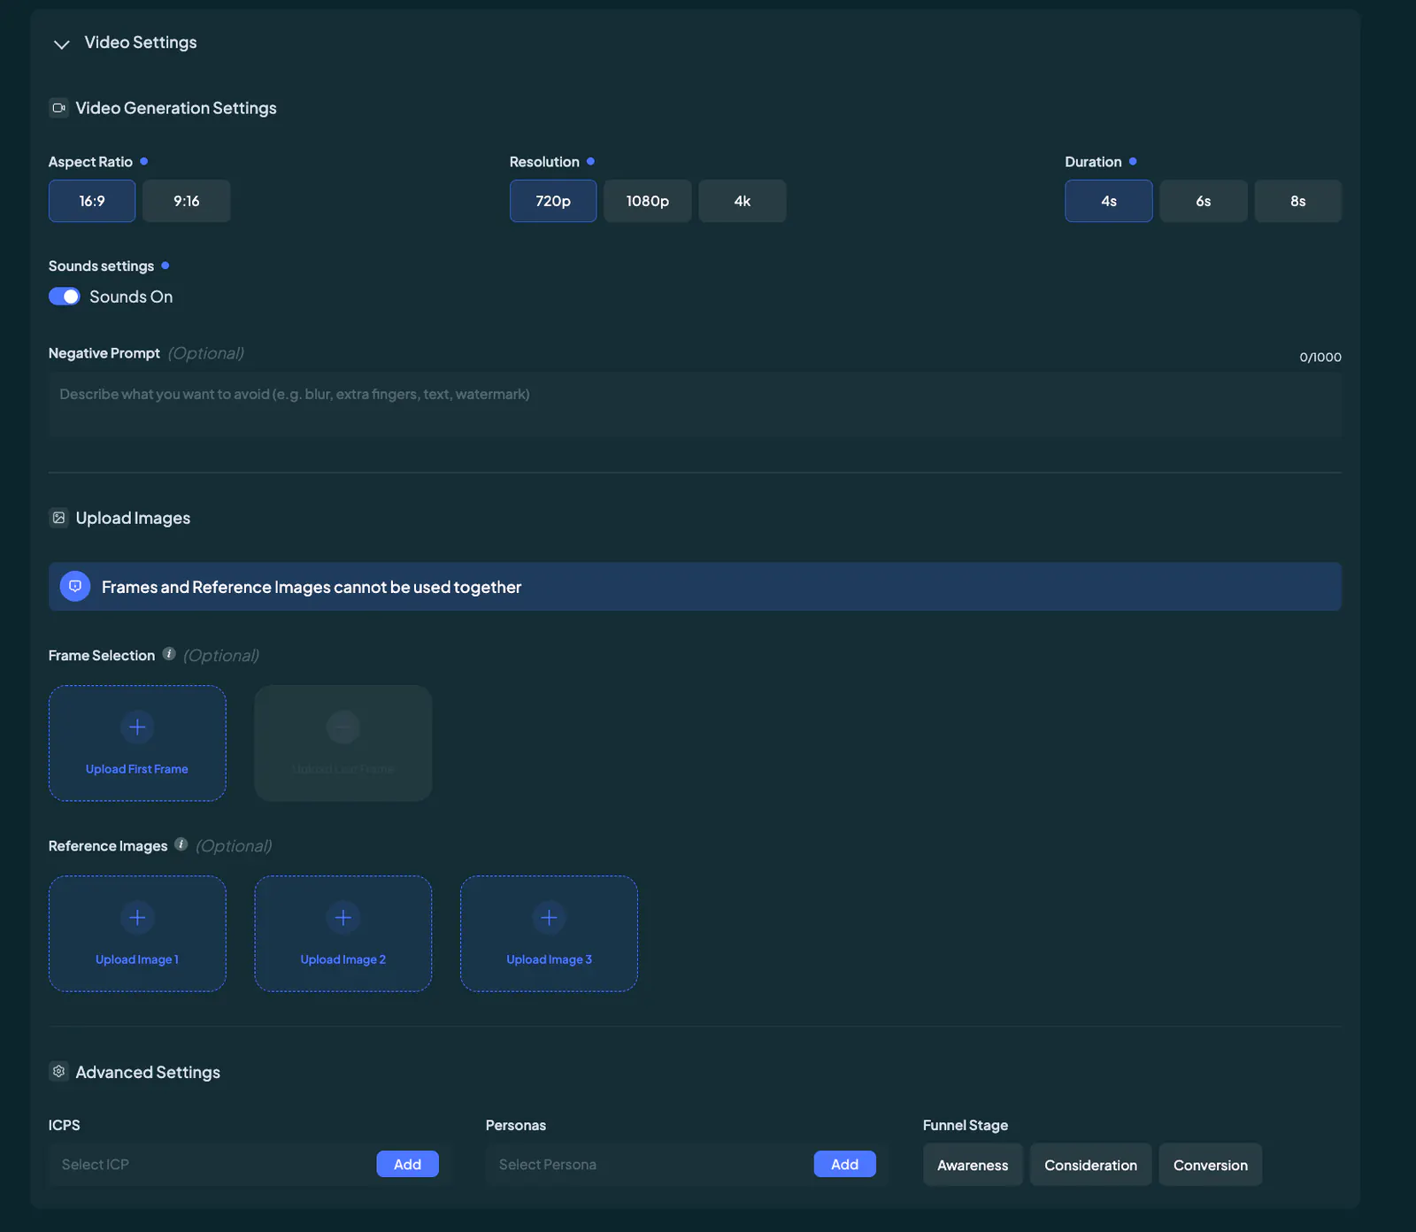Click the Upload Image 1 label
The height and width of the screenshot is (1232, 1416).
tap(137, 959)
